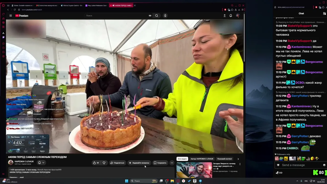Click the #ростик999 hashtag in description
The width and height of the screenshot is (327, 184).
(x=56, y=170)
